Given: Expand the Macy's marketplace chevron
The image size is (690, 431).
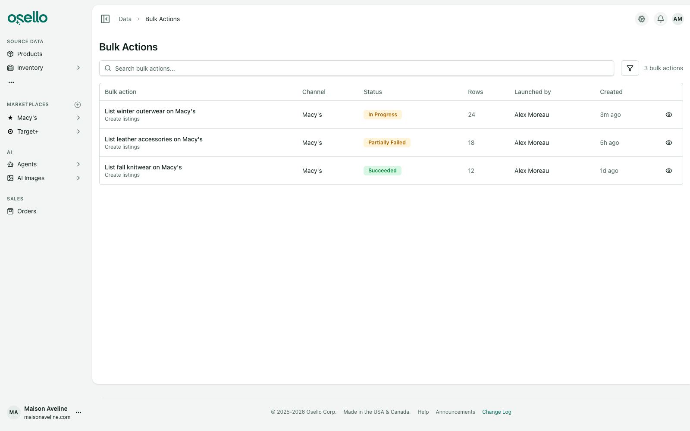Looking at the screenshot, I should tap(78, 118).
